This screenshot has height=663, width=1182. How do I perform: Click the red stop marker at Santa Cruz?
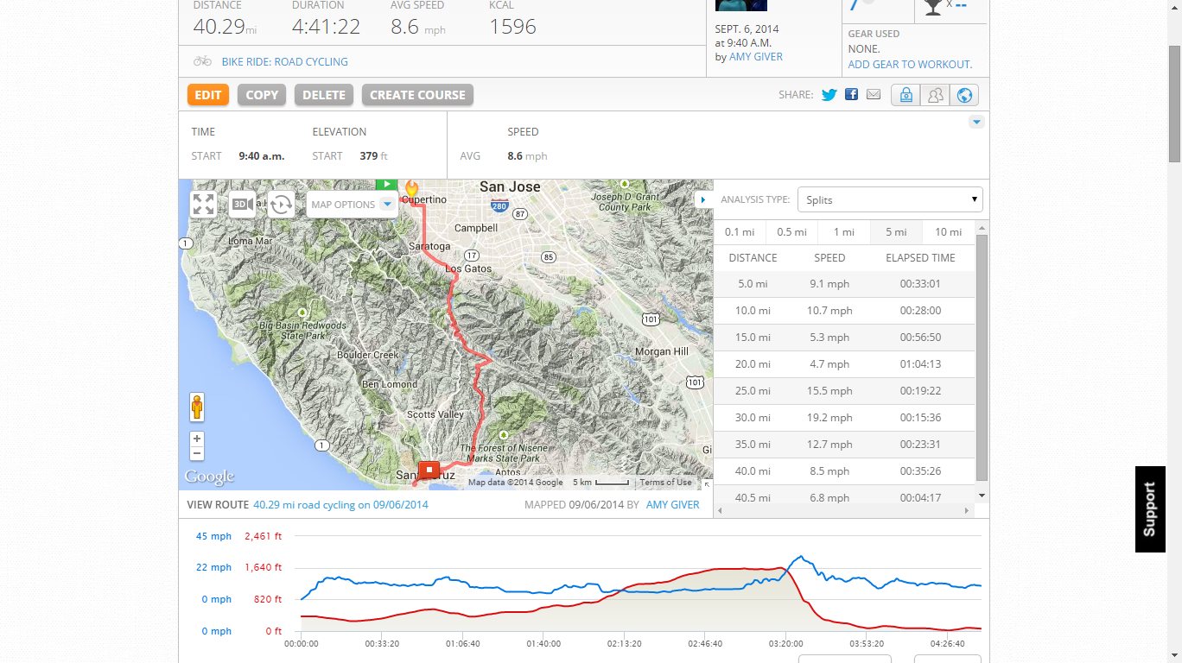tap(429, 470)
